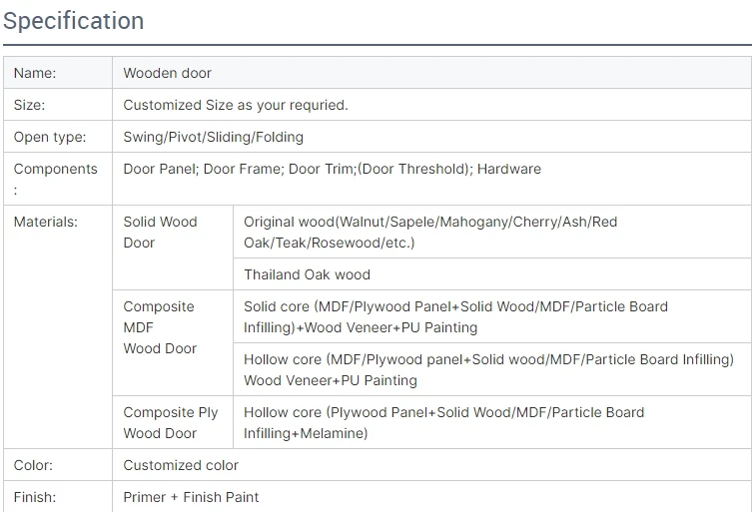756x512 pixels.
Task: Select the Materials: row label
Action: point(46,222)
